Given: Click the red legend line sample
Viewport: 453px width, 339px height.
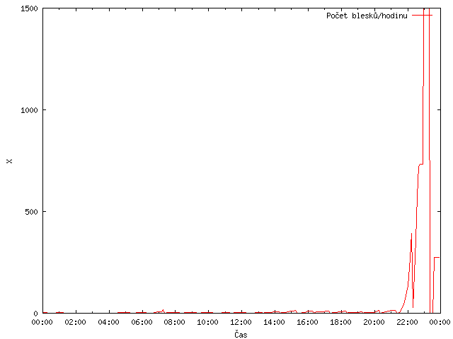Looking at the screenshot, I should tap(422, 16).
